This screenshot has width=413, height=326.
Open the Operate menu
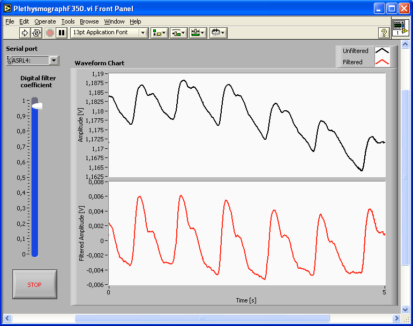click(x=45, y=21)
